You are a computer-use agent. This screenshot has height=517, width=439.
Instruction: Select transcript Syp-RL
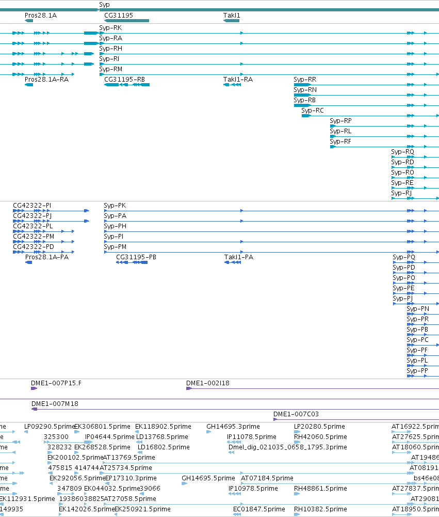[x=341, y=131]
